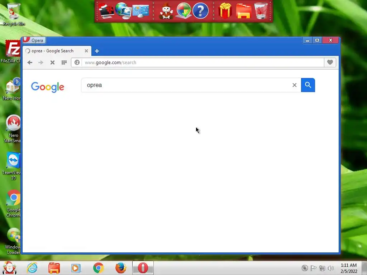The image size is (367, 275).
Task: Open the Speed Dial grid icon
Action: pyautogui.click(x=64, y=62)
